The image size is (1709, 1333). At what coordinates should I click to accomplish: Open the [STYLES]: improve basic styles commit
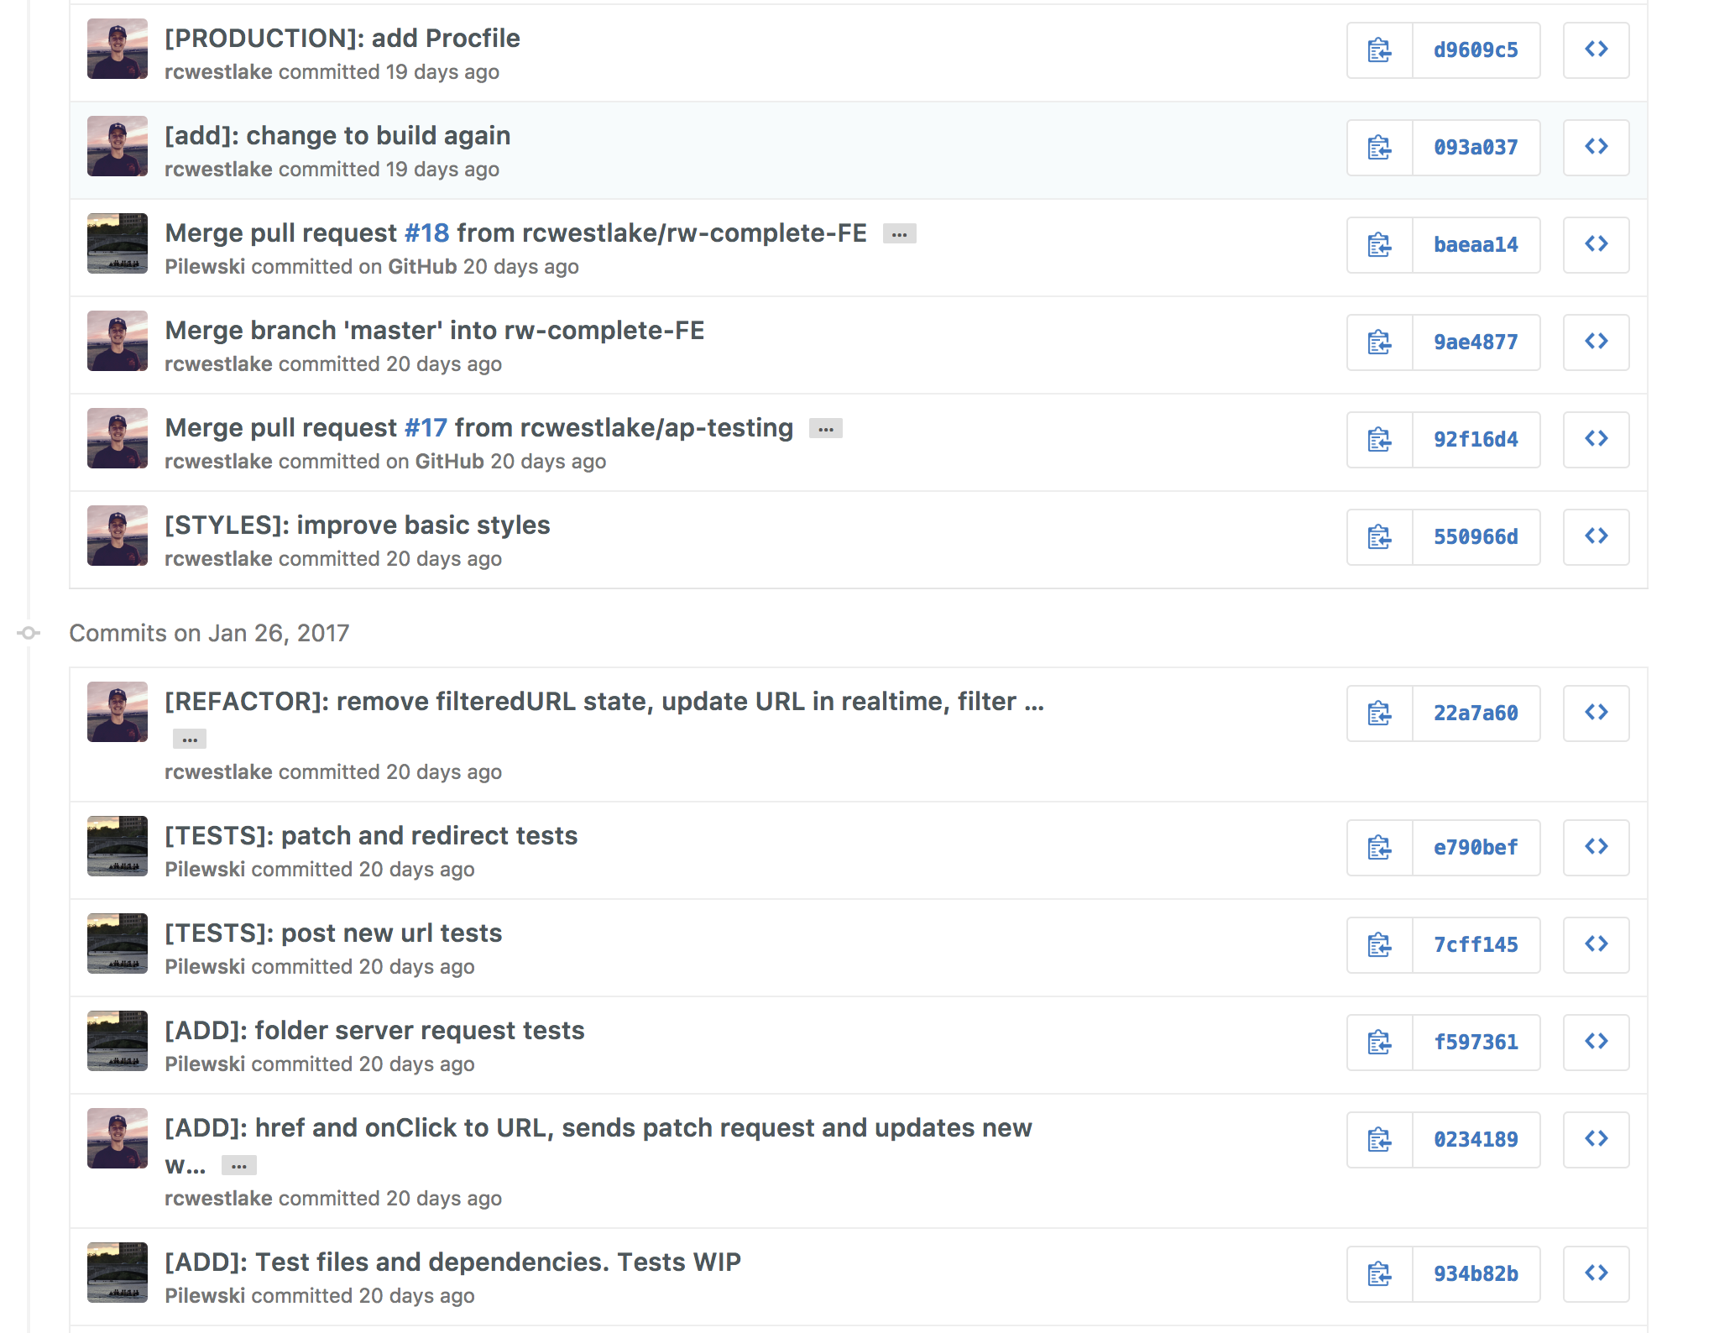(357, 525)
